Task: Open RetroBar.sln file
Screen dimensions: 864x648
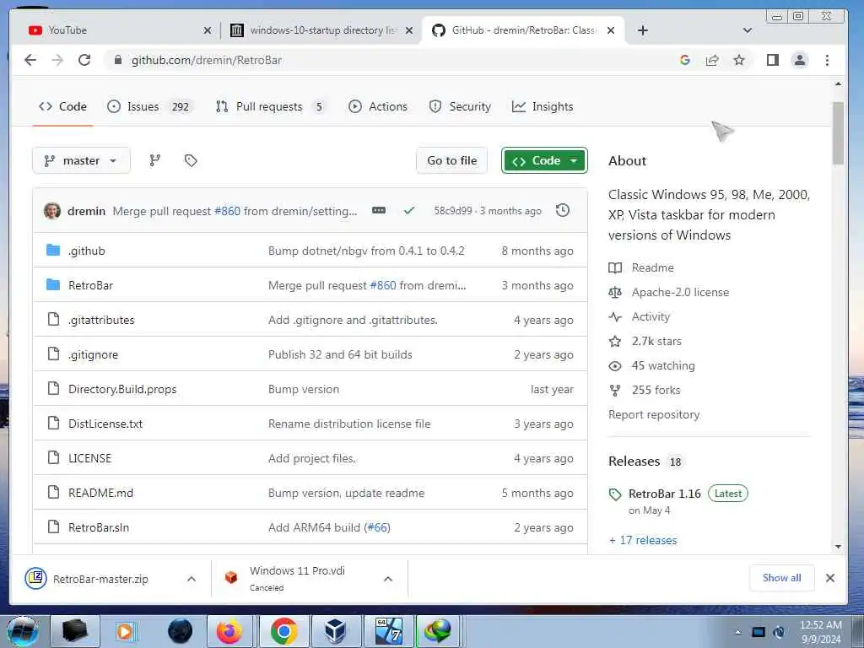Action: click(99, 527)
